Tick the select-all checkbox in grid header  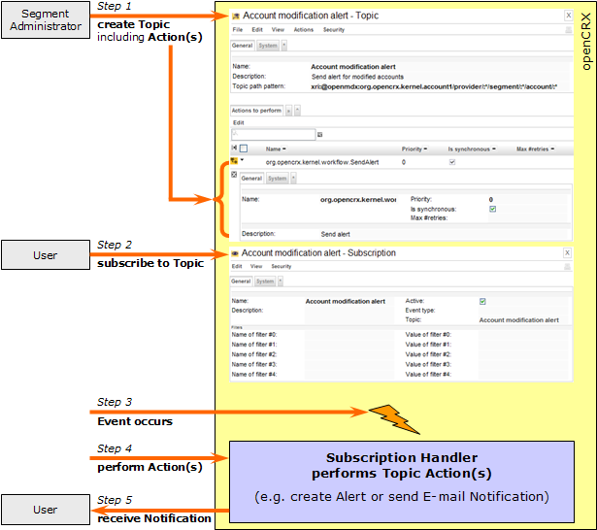pyautogui.click(x=244, y=149)
